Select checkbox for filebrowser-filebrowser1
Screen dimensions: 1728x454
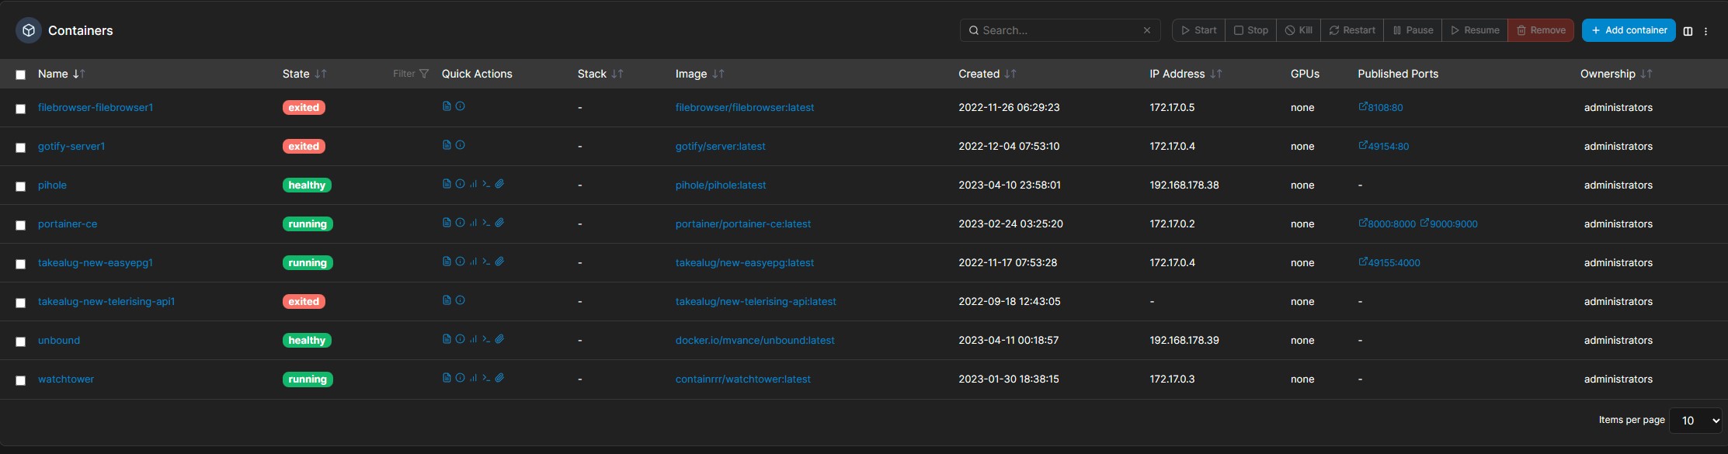click(21, 109)
